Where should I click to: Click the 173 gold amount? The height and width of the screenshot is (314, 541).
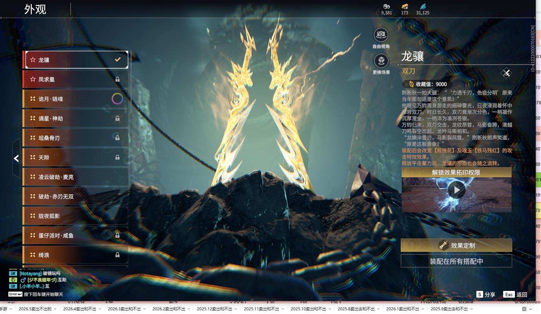tap(405, 13)
